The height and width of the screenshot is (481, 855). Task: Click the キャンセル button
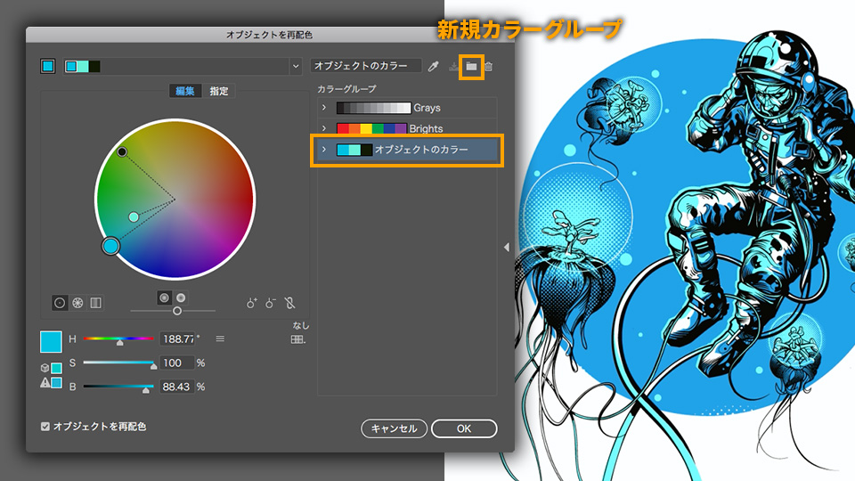pyautogui.click(x=394, y=428)
